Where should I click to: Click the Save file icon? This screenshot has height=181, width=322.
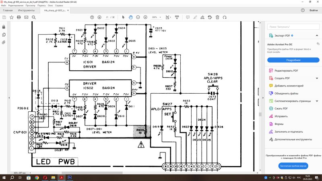point(4,17)
